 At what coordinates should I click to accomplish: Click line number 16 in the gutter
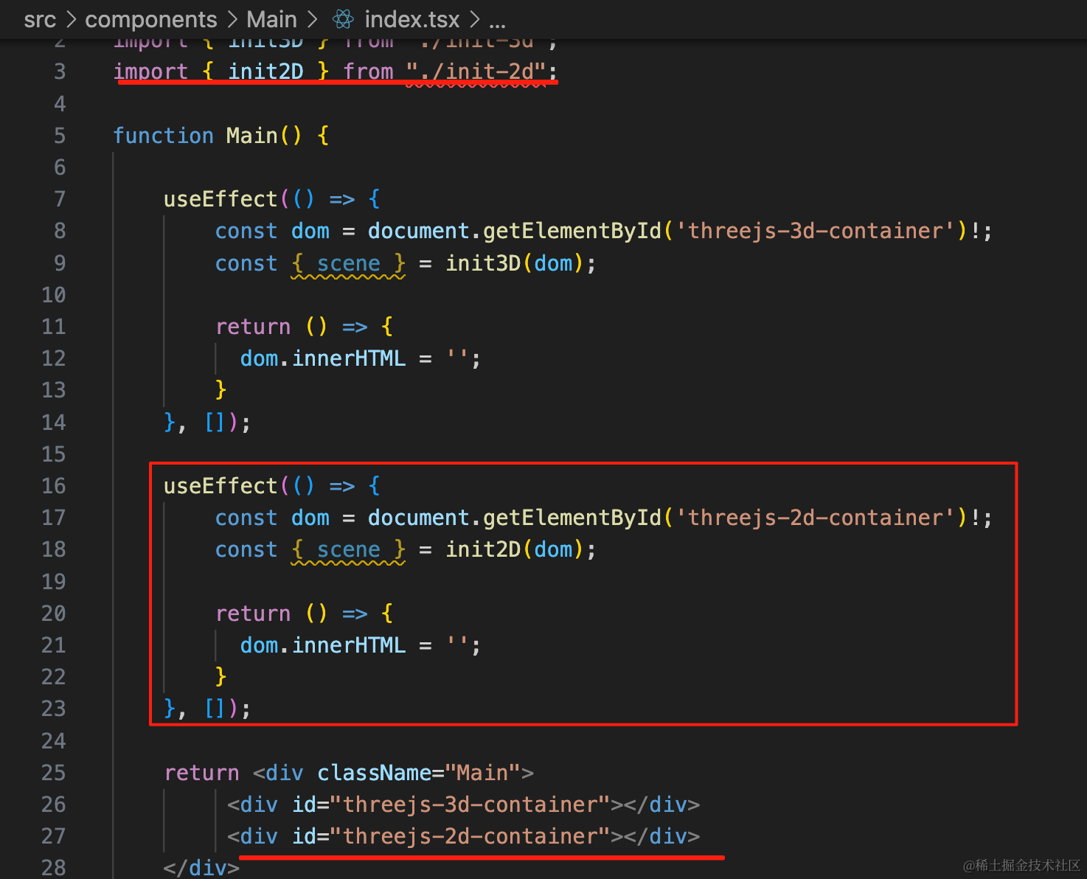pos(54,486)
